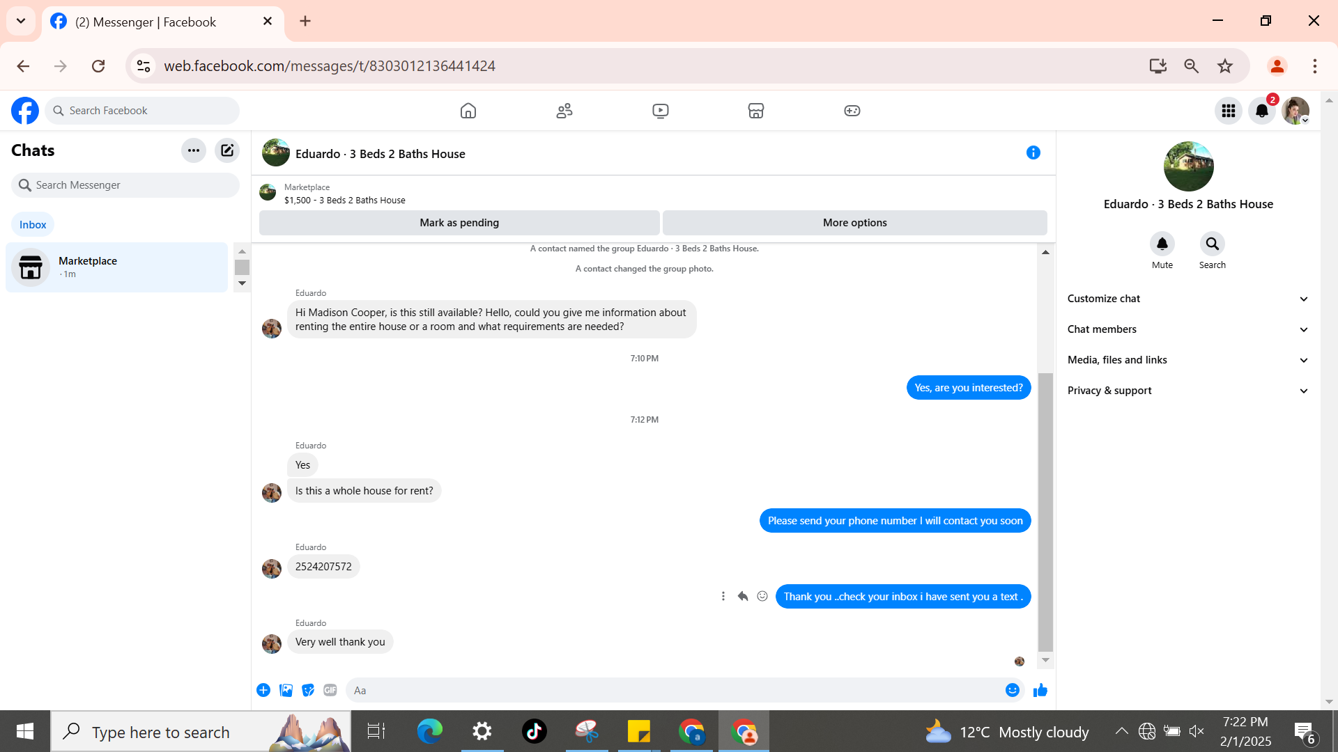
Task: Click the conversation scrollbar thumb
Action: 1045,512
